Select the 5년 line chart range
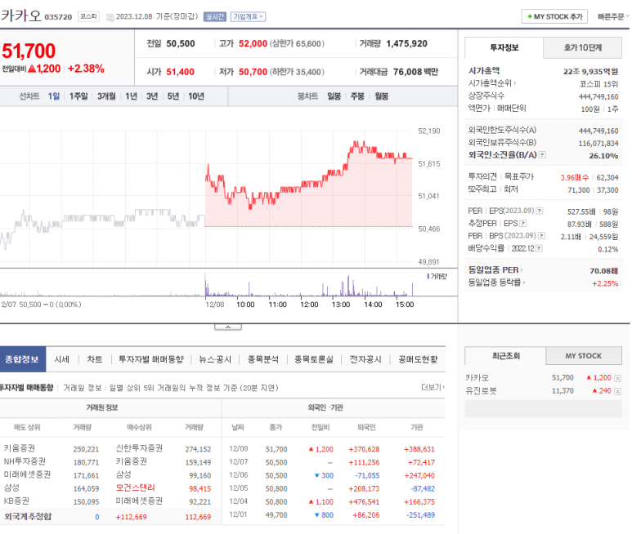The image size is (632, 534). point(173,96)
